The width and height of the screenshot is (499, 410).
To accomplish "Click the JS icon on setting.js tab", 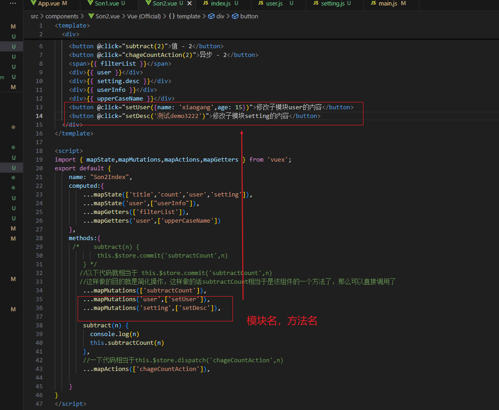I will point(316,3).
